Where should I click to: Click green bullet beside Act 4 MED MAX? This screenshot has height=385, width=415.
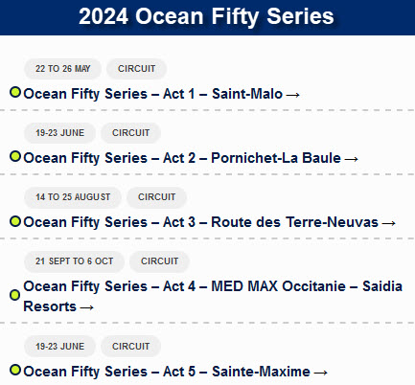point(14,295)
